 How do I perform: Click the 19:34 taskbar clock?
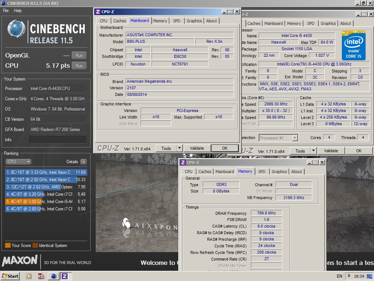[x=359, y=276]
